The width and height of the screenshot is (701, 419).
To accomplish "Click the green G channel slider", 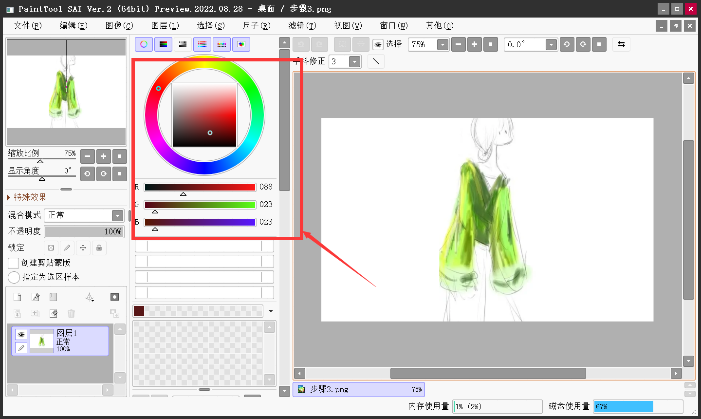I will tap(200, 205).
